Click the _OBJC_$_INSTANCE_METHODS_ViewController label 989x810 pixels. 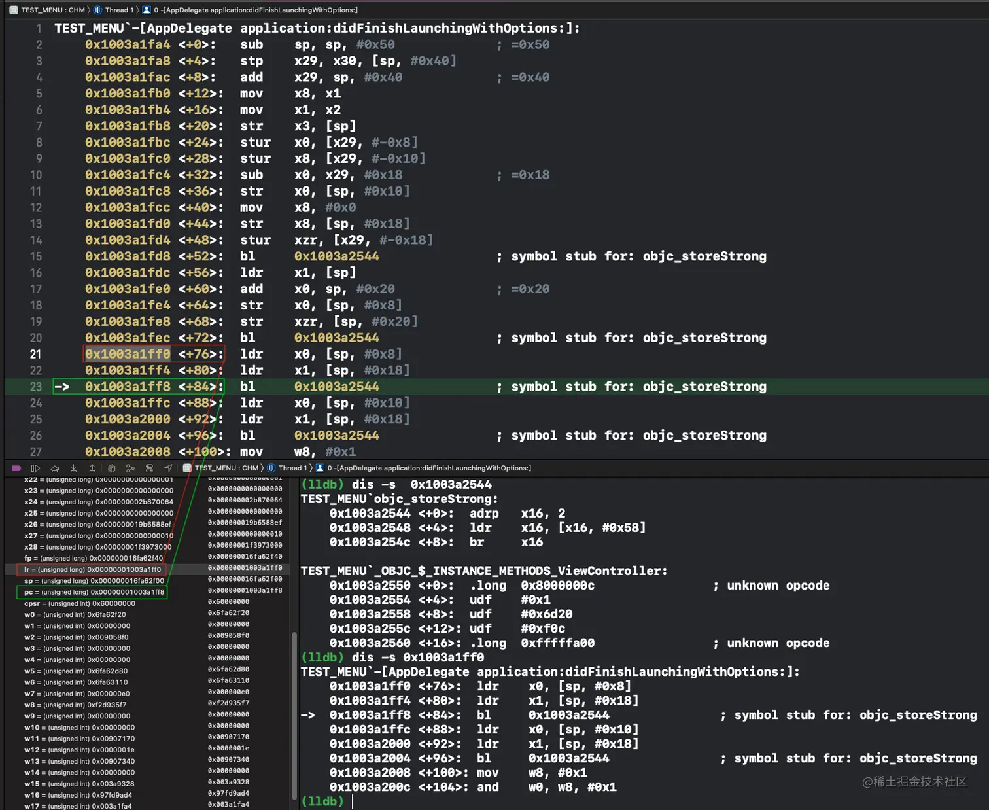(484, 571)
